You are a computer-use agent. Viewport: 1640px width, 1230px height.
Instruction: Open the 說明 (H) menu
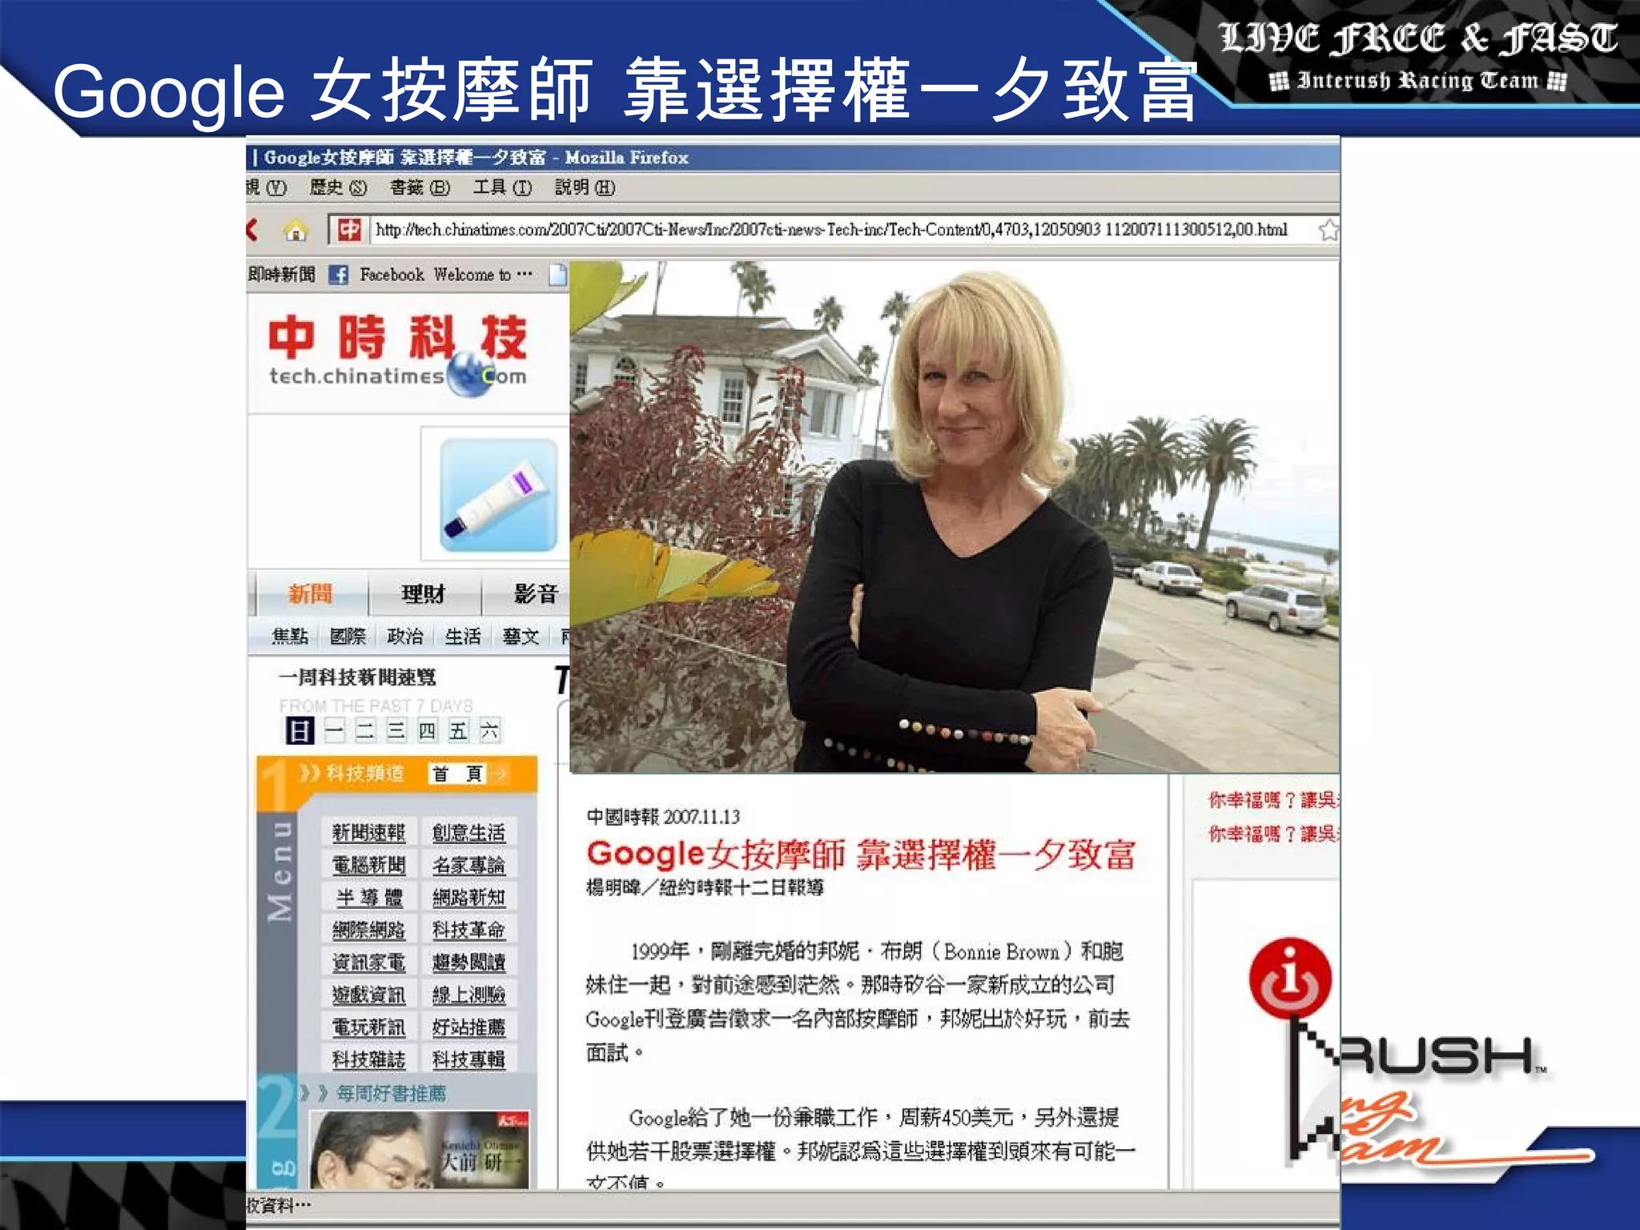pyautogui.click(x=585, y=188)
